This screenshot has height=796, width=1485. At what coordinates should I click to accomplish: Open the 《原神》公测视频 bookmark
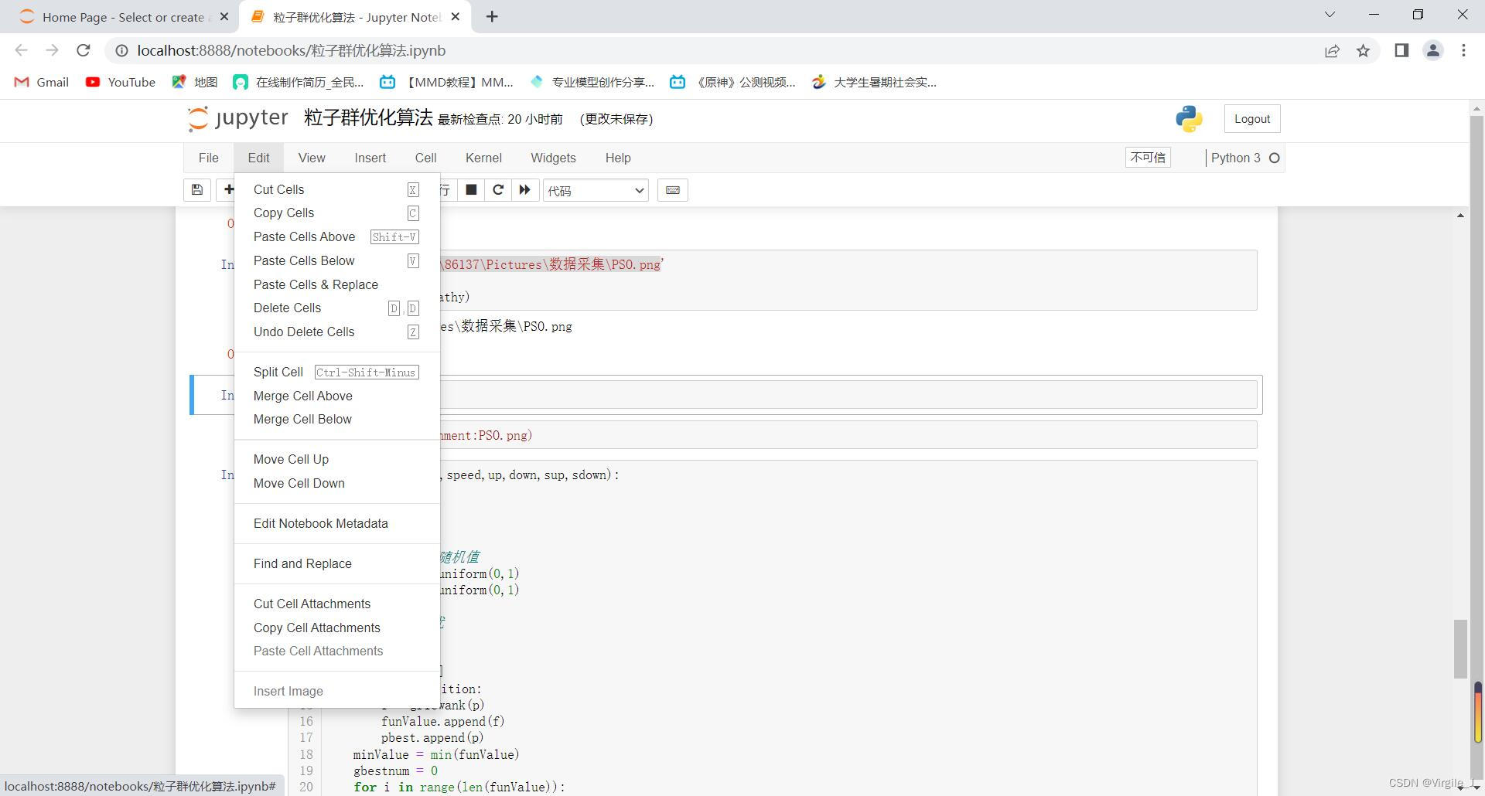[732, 82]
